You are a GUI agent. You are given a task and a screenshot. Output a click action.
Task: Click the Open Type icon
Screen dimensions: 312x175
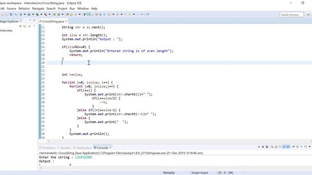(67, 15)
